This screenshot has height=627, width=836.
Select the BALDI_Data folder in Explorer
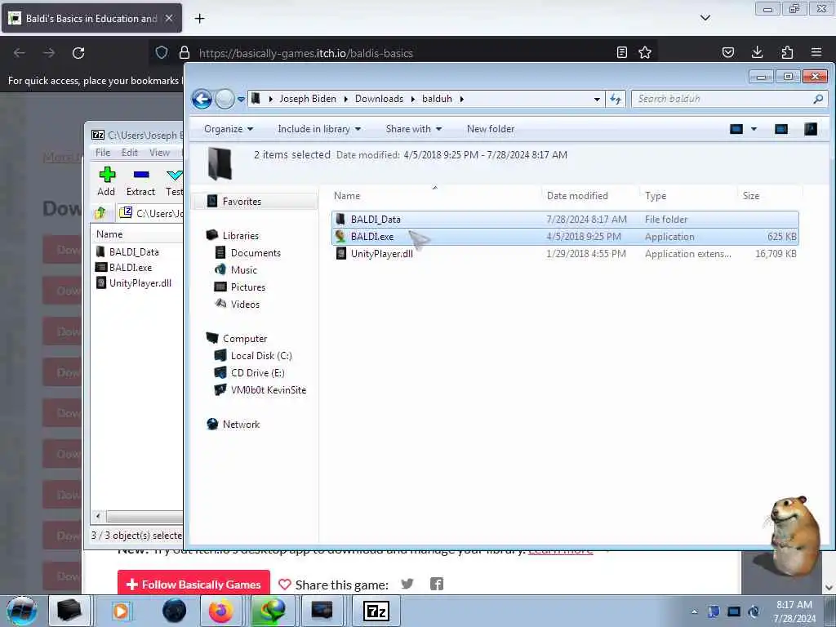[x=565, y=219]
